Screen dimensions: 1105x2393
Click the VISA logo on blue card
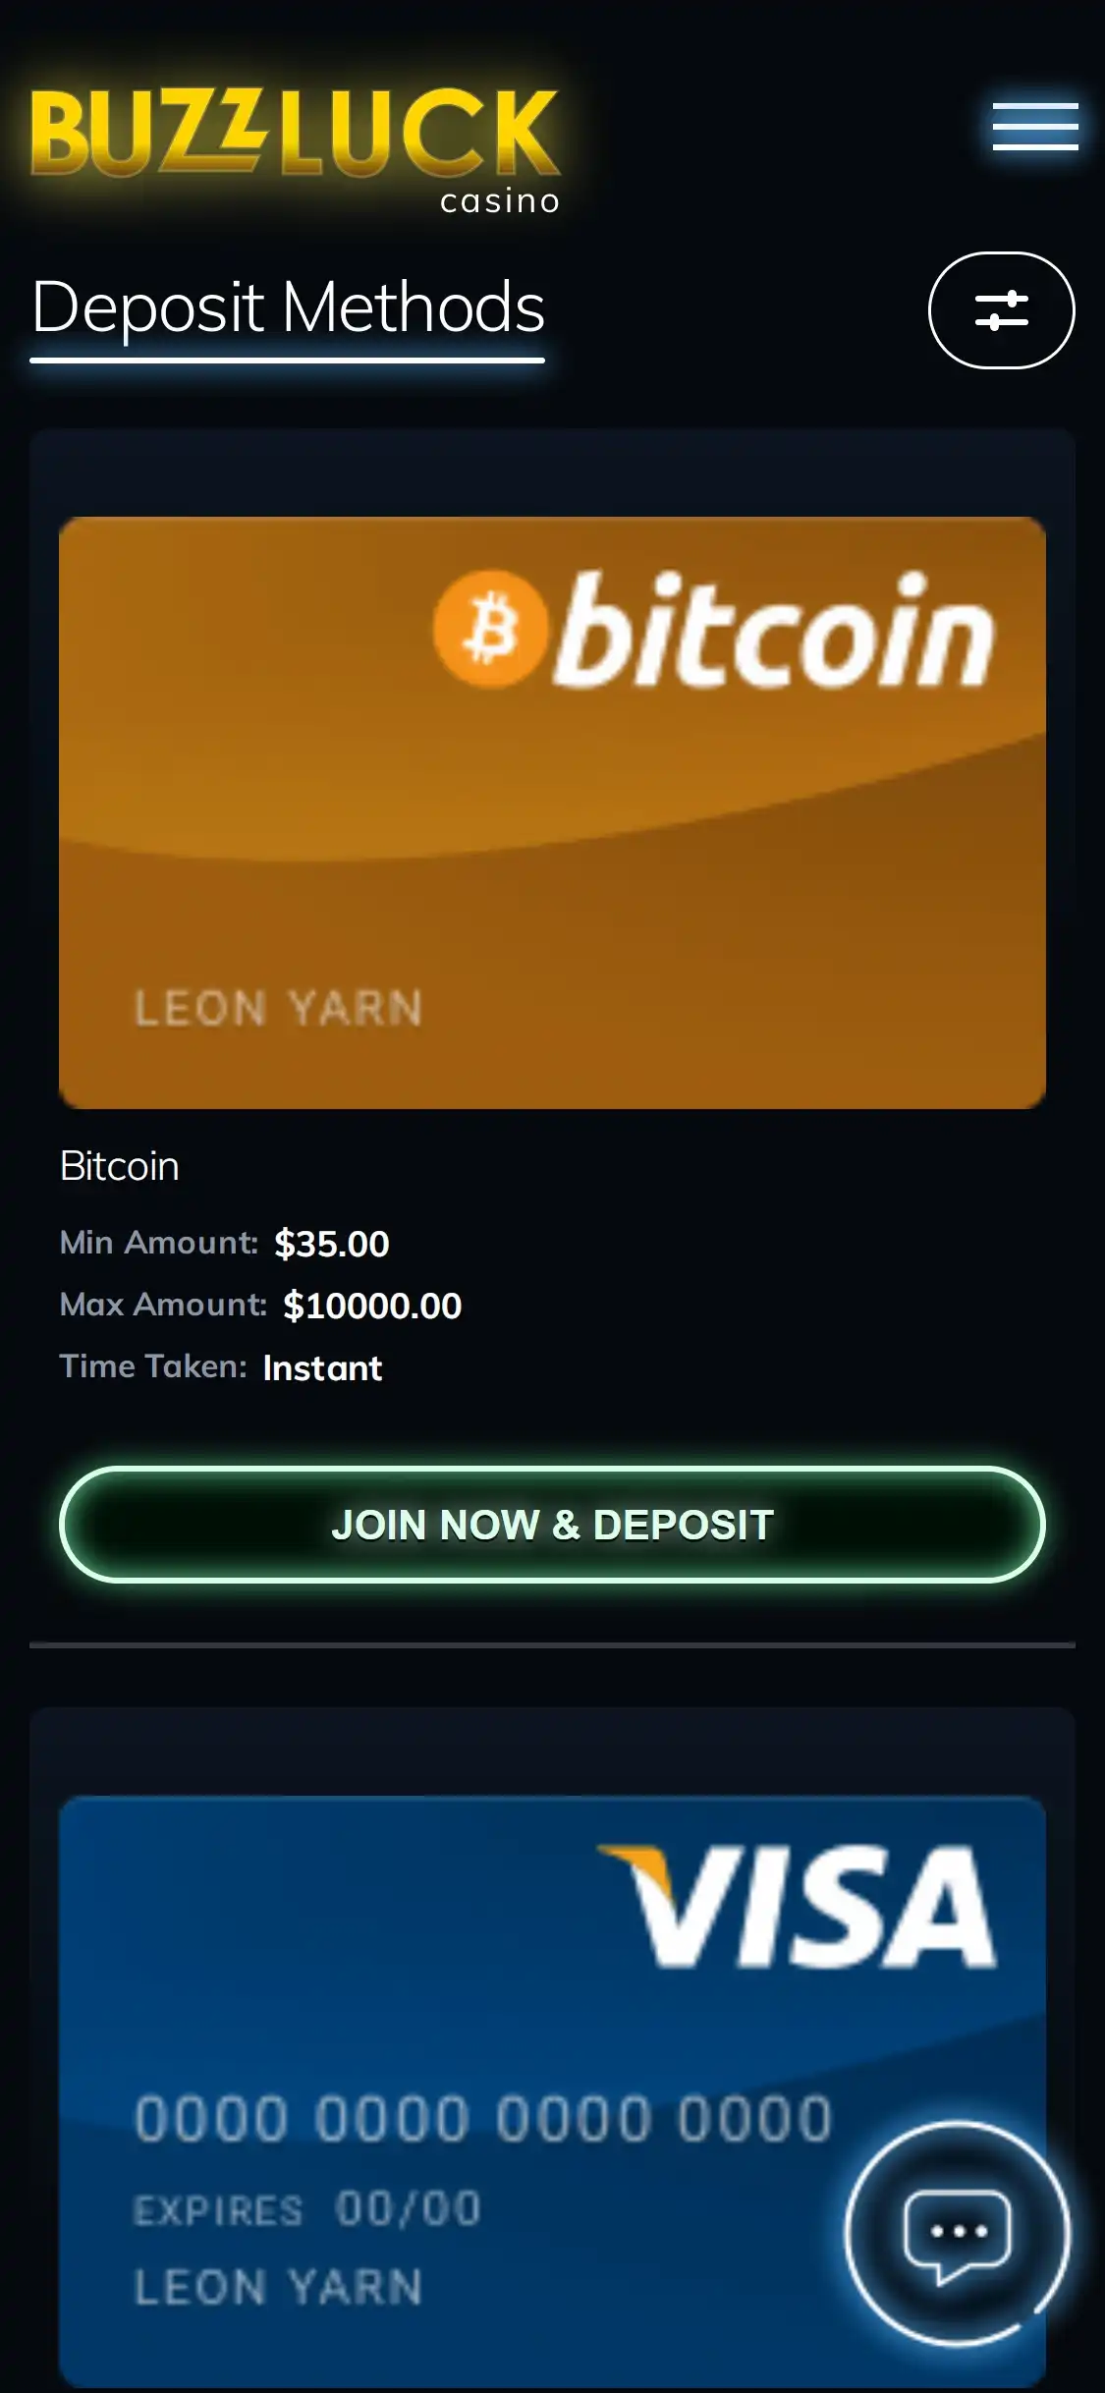click(x=798, y=1906)
